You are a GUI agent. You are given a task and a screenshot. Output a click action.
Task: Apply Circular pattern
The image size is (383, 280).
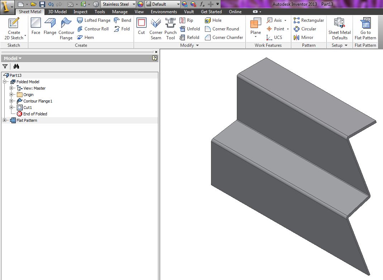pos(305,29)
